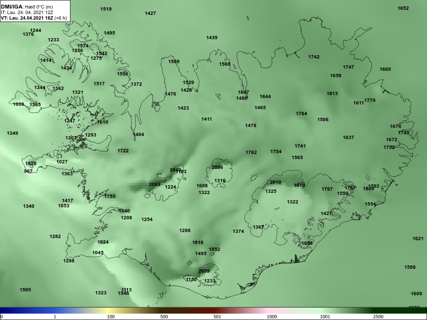Click the height value 2039
427x320 pixels.
(204, 271)
